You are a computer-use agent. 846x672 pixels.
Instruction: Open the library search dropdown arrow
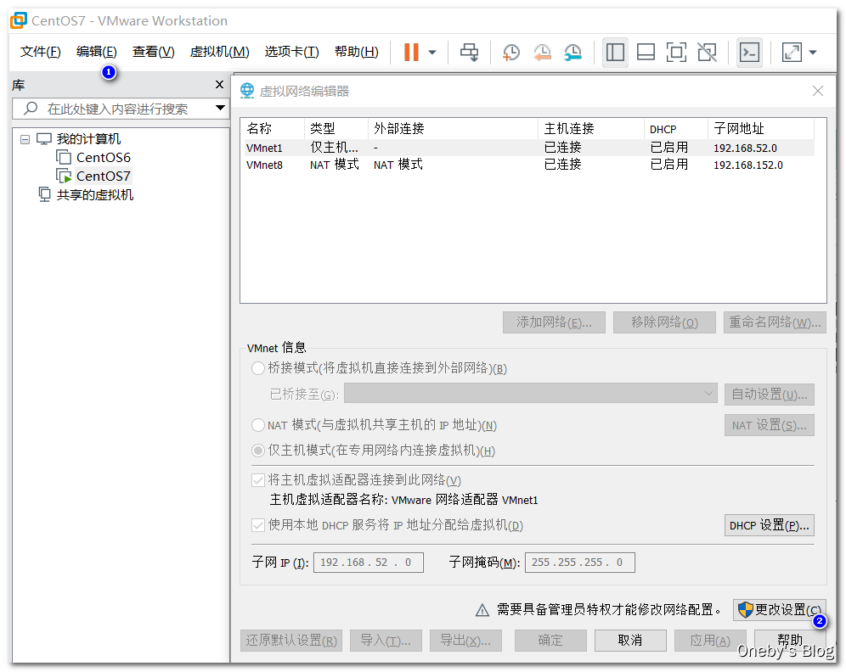point(220,108)
